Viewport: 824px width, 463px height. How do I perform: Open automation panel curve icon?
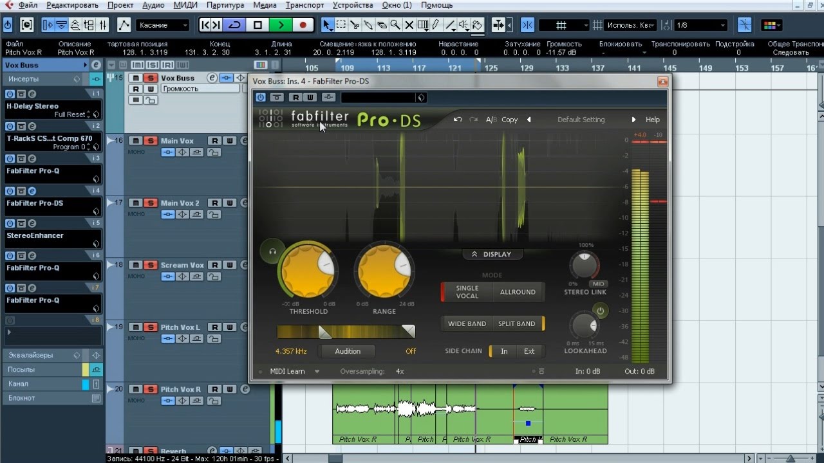tap(124, 25)
